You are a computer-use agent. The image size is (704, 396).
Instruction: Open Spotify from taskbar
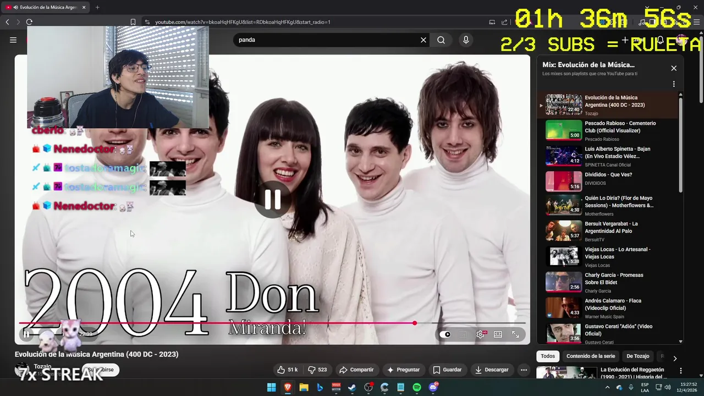(417, 388)
